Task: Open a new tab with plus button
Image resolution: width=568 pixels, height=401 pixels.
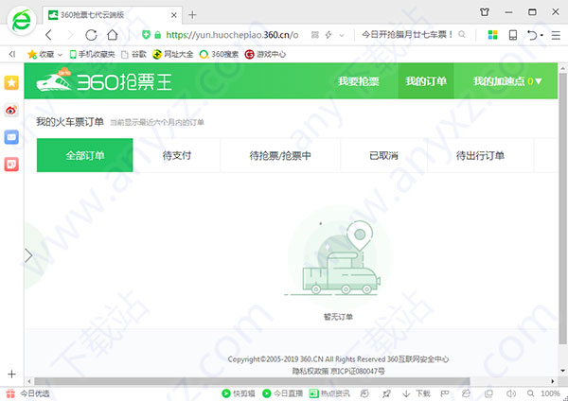Action: coord(192,15)
